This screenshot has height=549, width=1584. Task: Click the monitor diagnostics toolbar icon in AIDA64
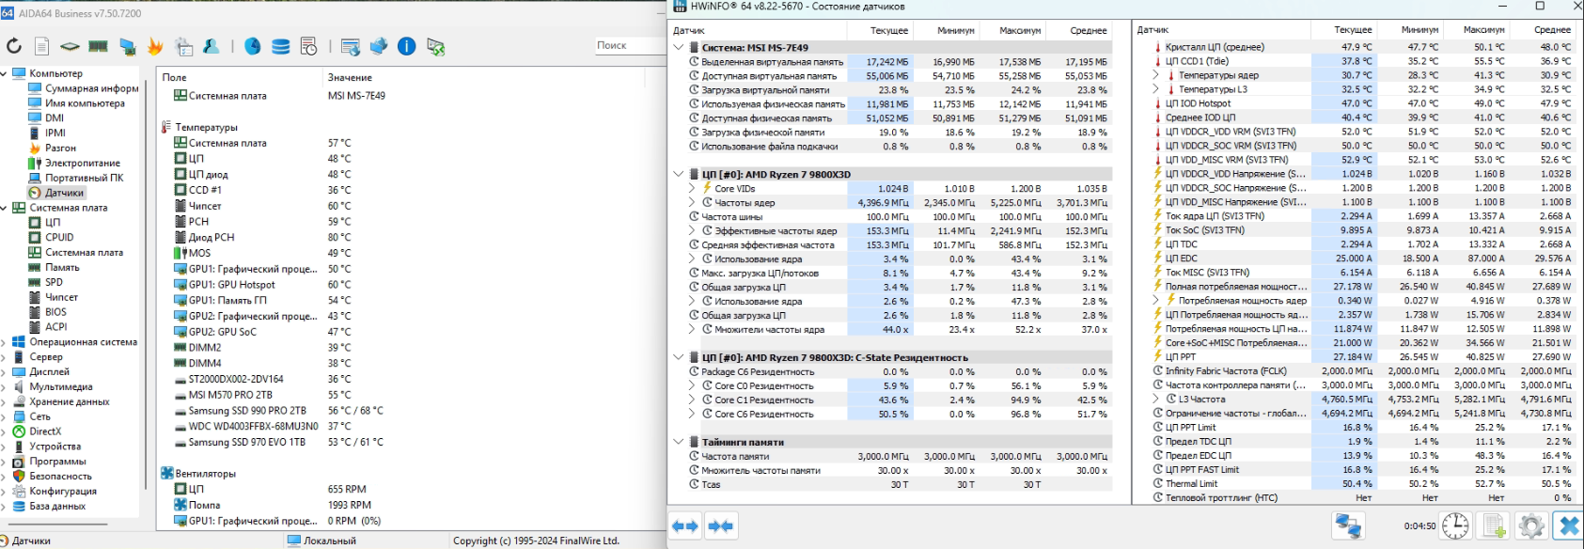pyautogui.click(x=128, y=46)
